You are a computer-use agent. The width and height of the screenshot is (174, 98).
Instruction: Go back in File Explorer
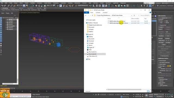pos(86,16)
